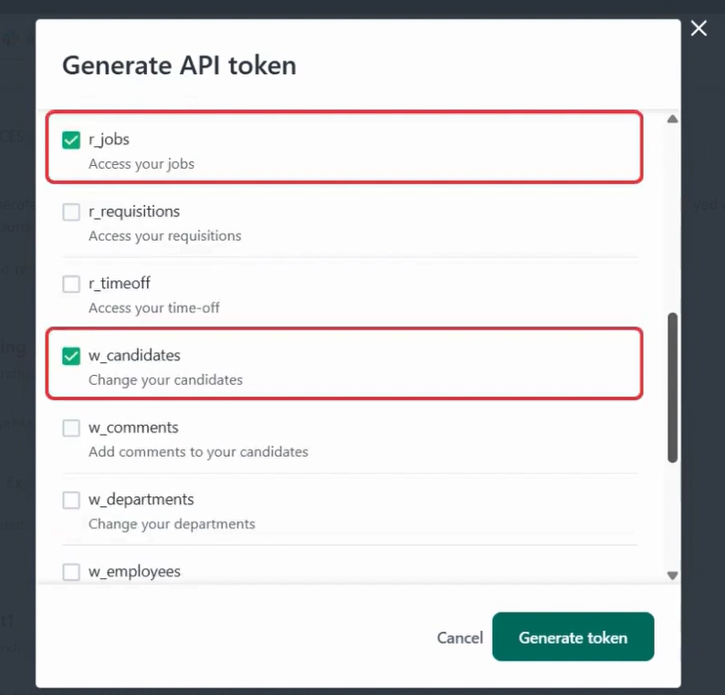
Task: Select the r_timeoff label
Action: pos(120,284)
